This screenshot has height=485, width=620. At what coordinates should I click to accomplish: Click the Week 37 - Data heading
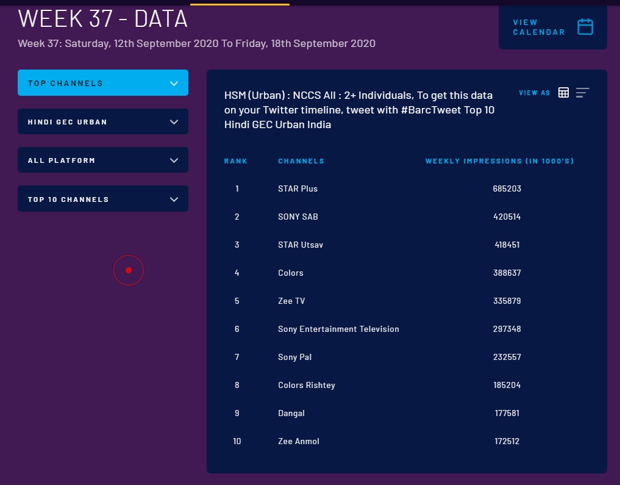click(x=102, y=20)
